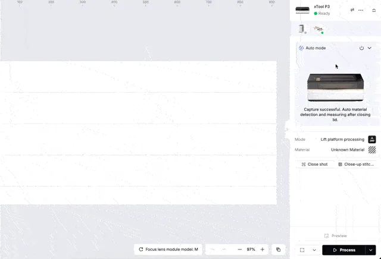The height and width of the screenshot is (259, 381).
Task: Click 'Focus lens module model: M' label
Action: 171,249
